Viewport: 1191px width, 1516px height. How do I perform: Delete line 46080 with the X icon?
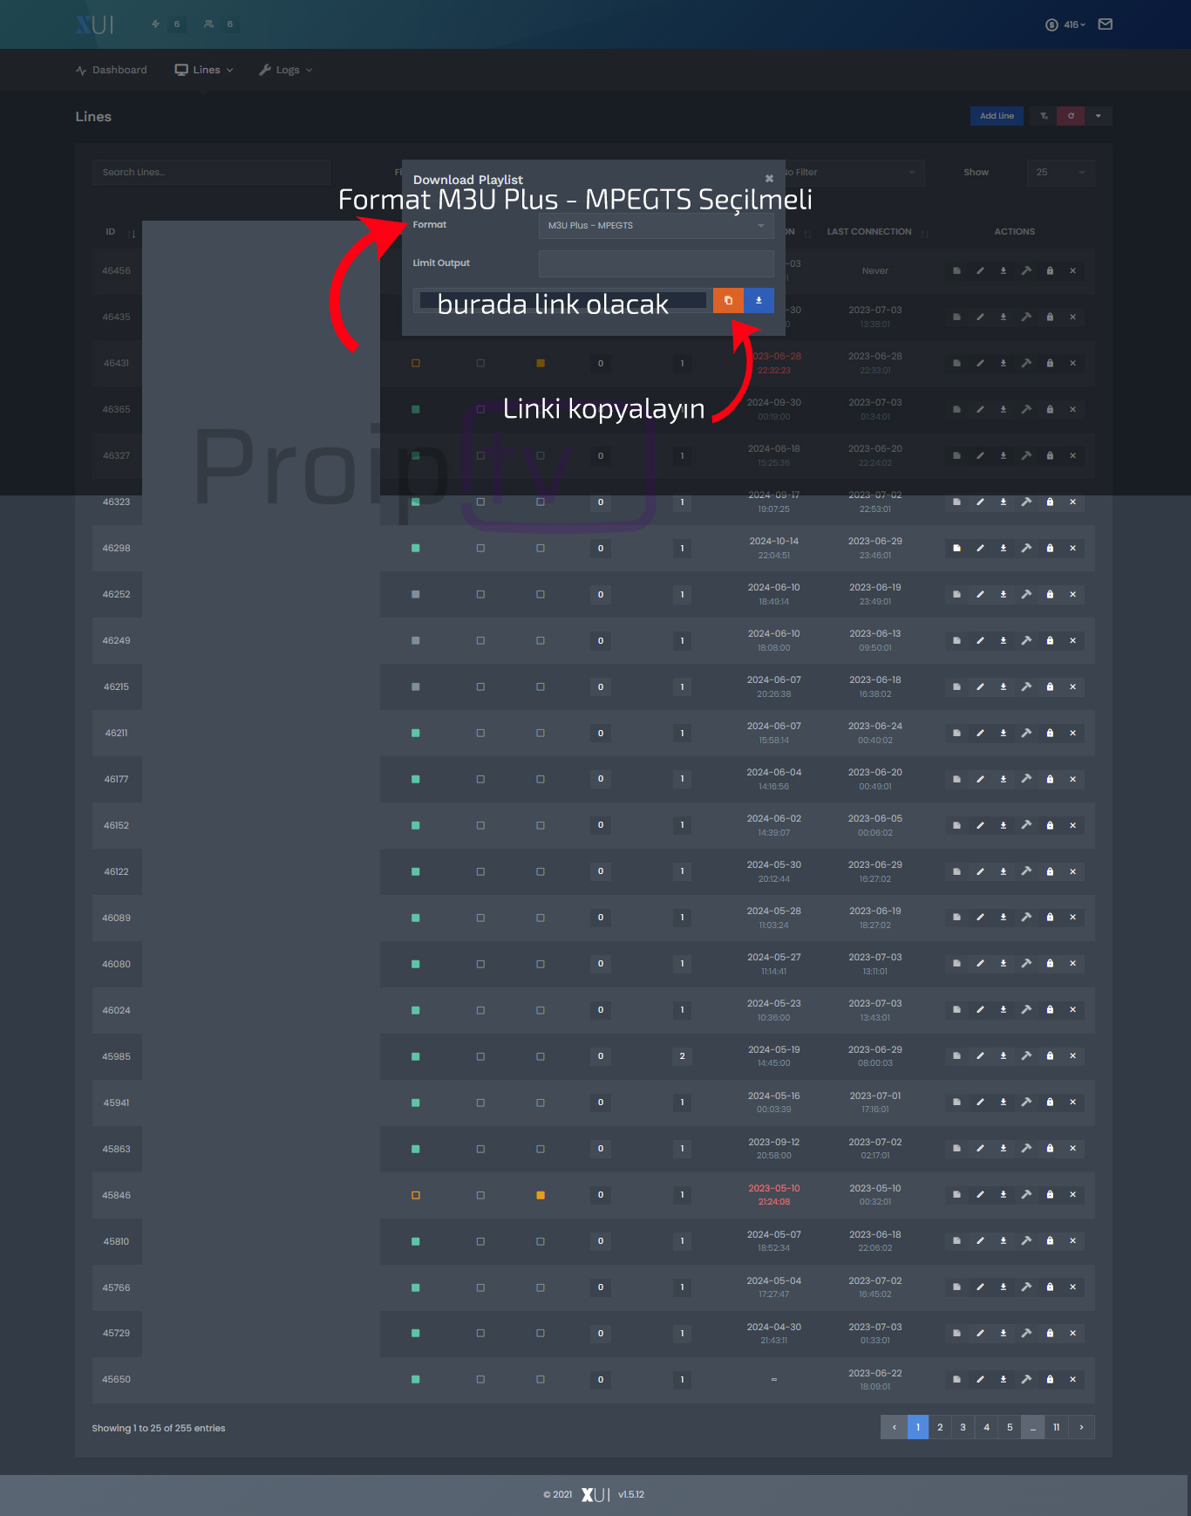[1073, 964]
